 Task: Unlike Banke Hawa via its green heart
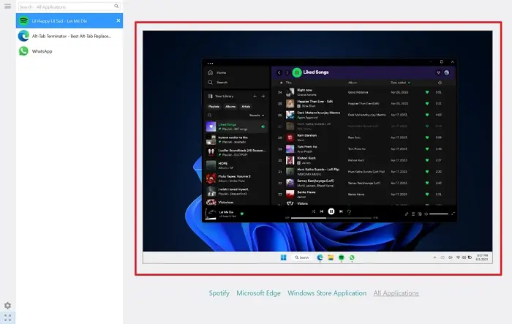coord(426,194)
